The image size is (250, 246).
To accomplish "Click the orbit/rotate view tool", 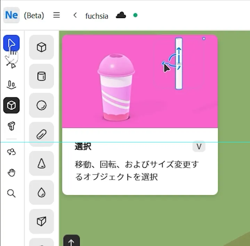I will click(11, 152).
